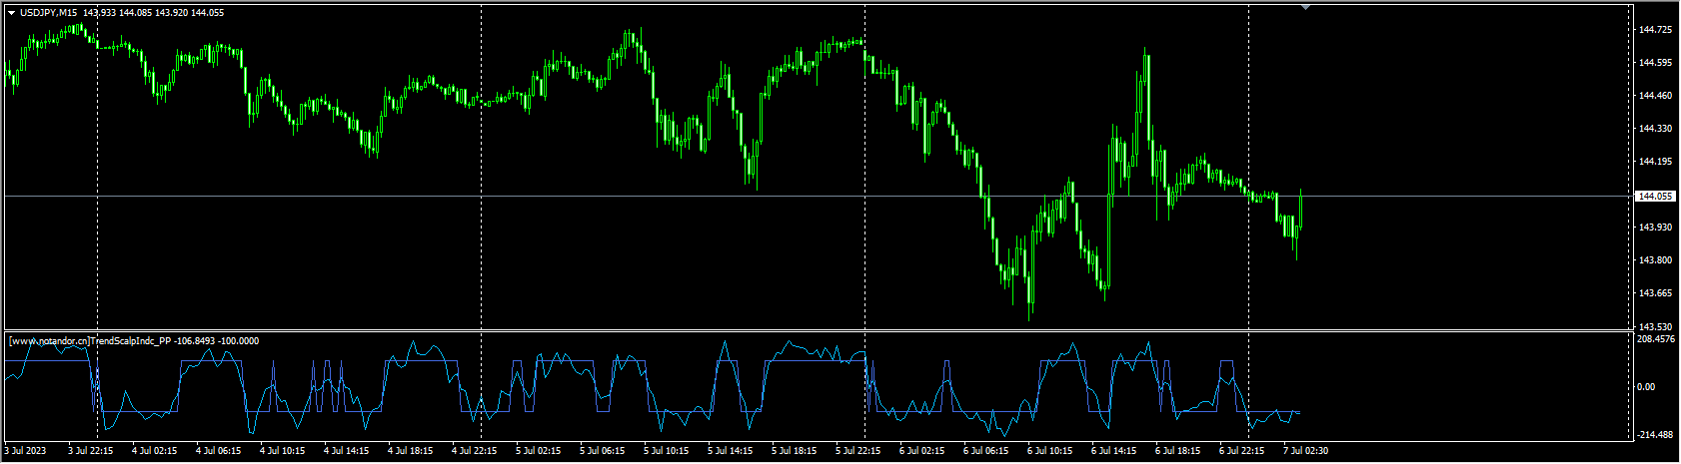The height and width of the screenshot is (464, 1681).
Task: Click the gray chart shift marker triangle
Action: (x=1305, y=7)
